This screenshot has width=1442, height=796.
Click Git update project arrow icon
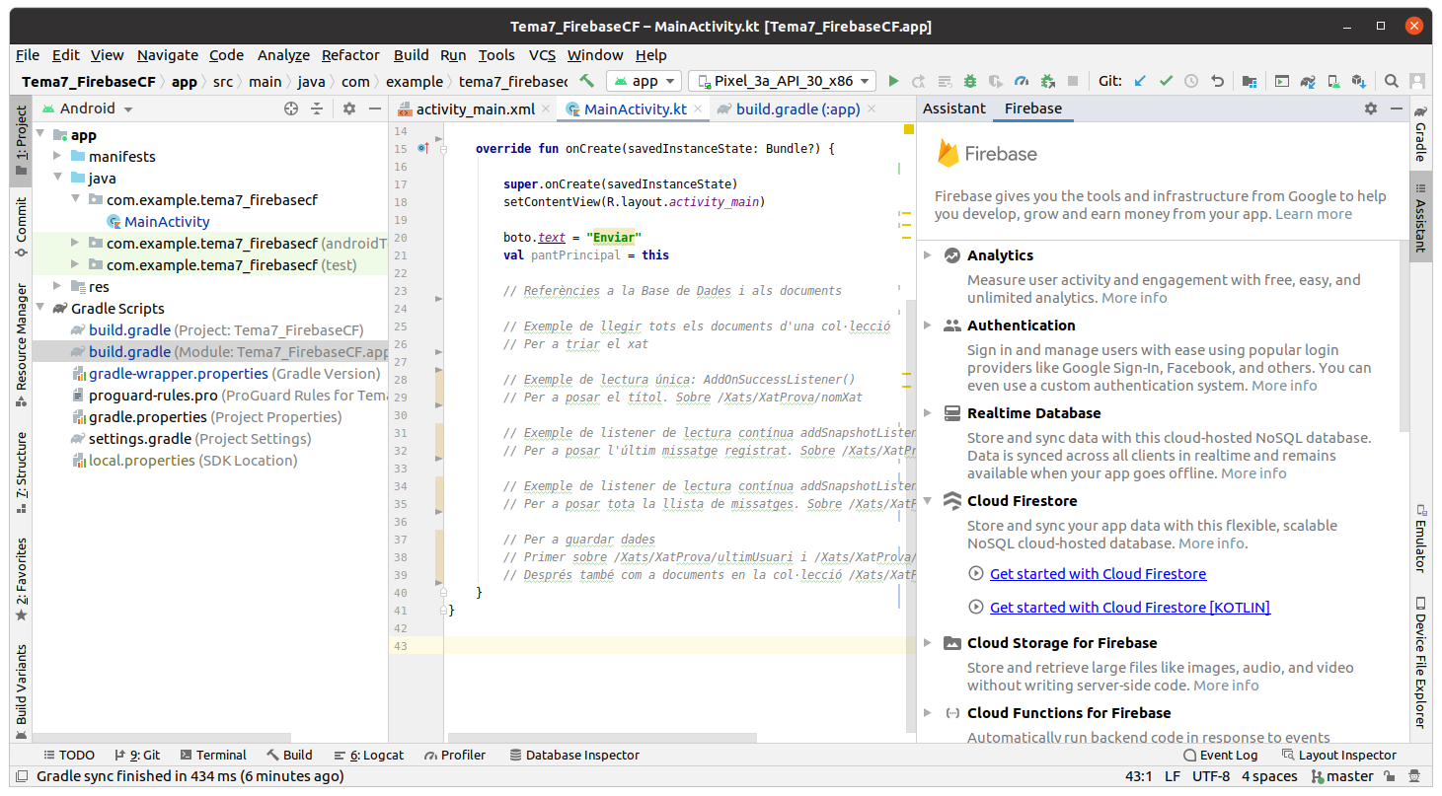(1141, 81)
